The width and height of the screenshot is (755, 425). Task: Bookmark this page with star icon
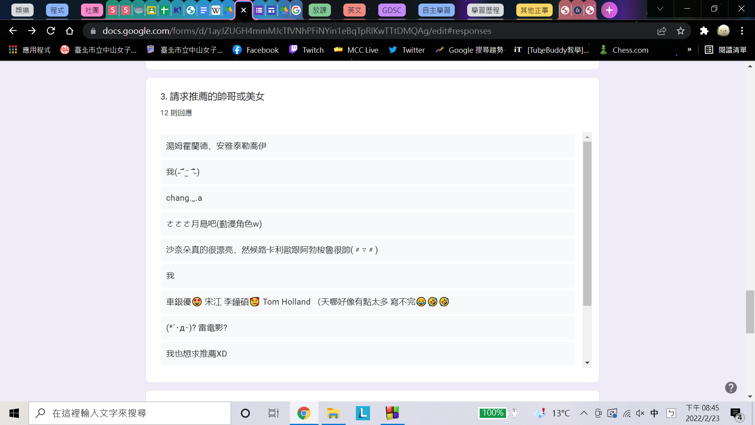point(681,31)
